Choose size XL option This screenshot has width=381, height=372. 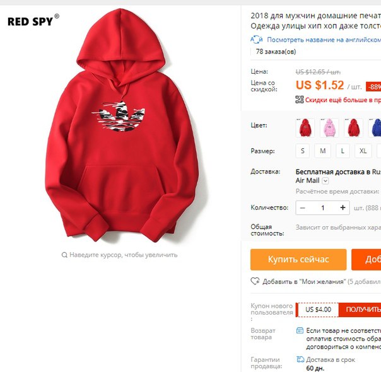point(363,151)
